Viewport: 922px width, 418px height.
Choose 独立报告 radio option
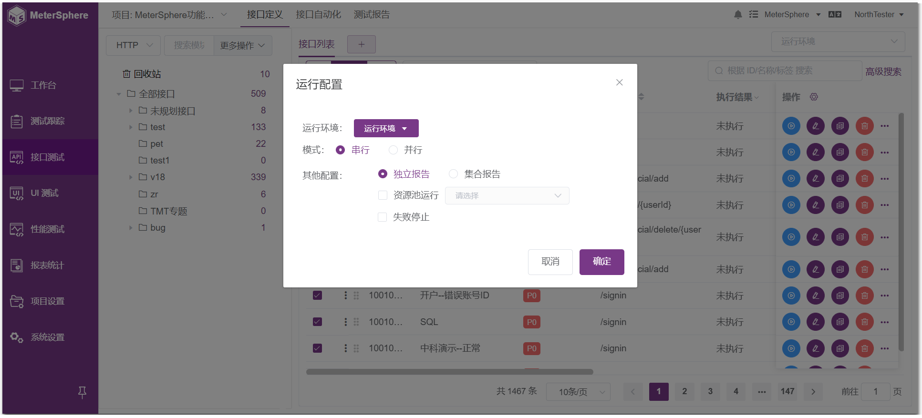[383, 174]
